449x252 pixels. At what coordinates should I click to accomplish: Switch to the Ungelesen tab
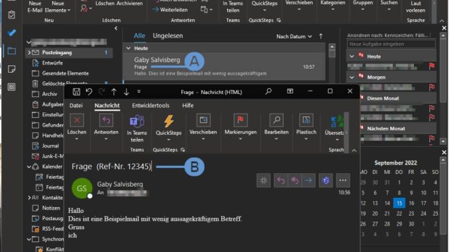[168, 36]
